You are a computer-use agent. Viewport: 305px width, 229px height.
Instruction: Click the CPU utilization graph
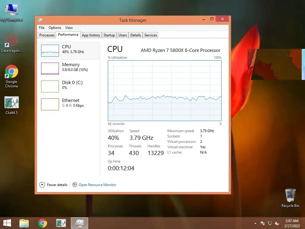tap(164, 91)
